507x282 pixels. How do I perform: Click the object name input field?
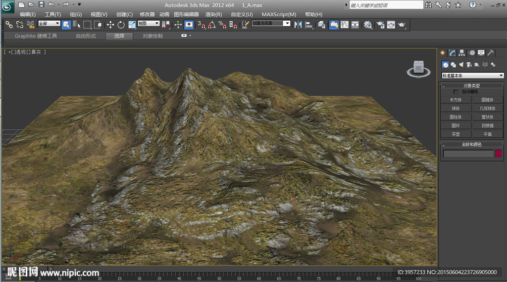click(468, 154)
